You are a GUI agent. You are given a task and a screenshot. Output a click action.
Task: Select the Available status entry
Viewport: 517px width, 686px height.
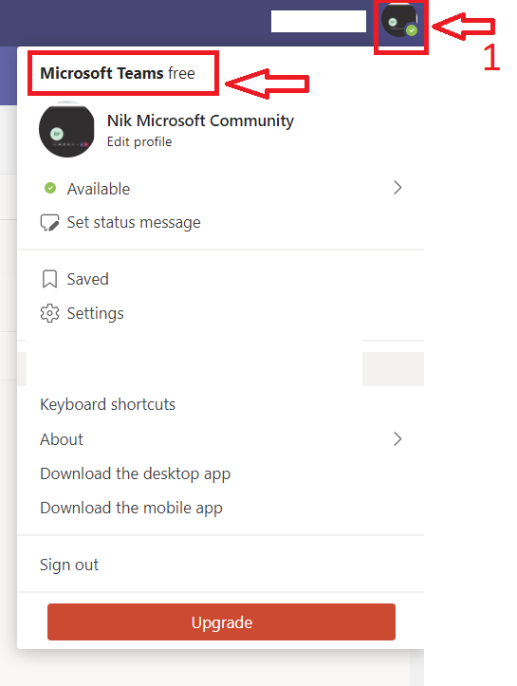pyautogui.click(x=221, y=189)
